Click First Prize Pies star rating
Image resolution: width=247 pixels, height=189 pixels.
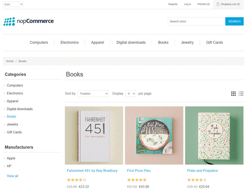pyautogui.click(x=137, y=180)
